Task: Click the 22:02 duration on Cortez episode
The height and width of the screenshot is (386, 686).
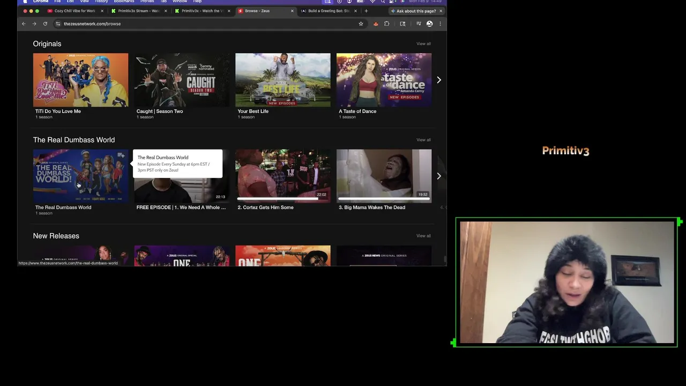Action: pyautogui.click(x=322, y=195)
